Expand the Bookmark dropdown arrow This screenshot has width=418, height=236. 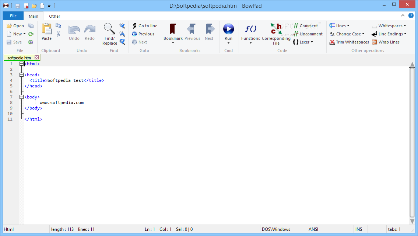(x=173, y=43)
